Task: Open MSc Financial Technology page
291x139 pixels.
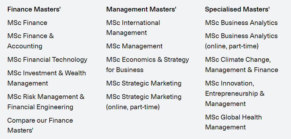Action: (47, 60)
